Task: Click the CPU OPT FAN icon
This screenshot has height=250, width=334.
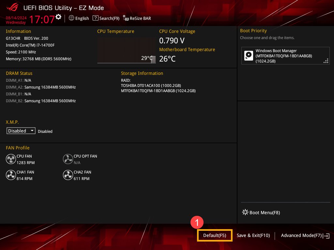Action: point(68,159)
